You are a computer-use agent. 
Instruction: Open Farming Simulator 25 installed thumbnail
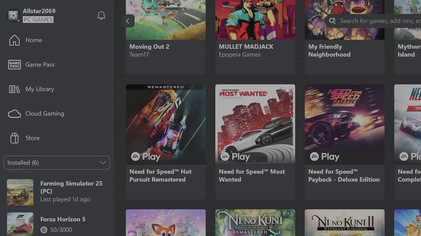(x=20, y=192)
